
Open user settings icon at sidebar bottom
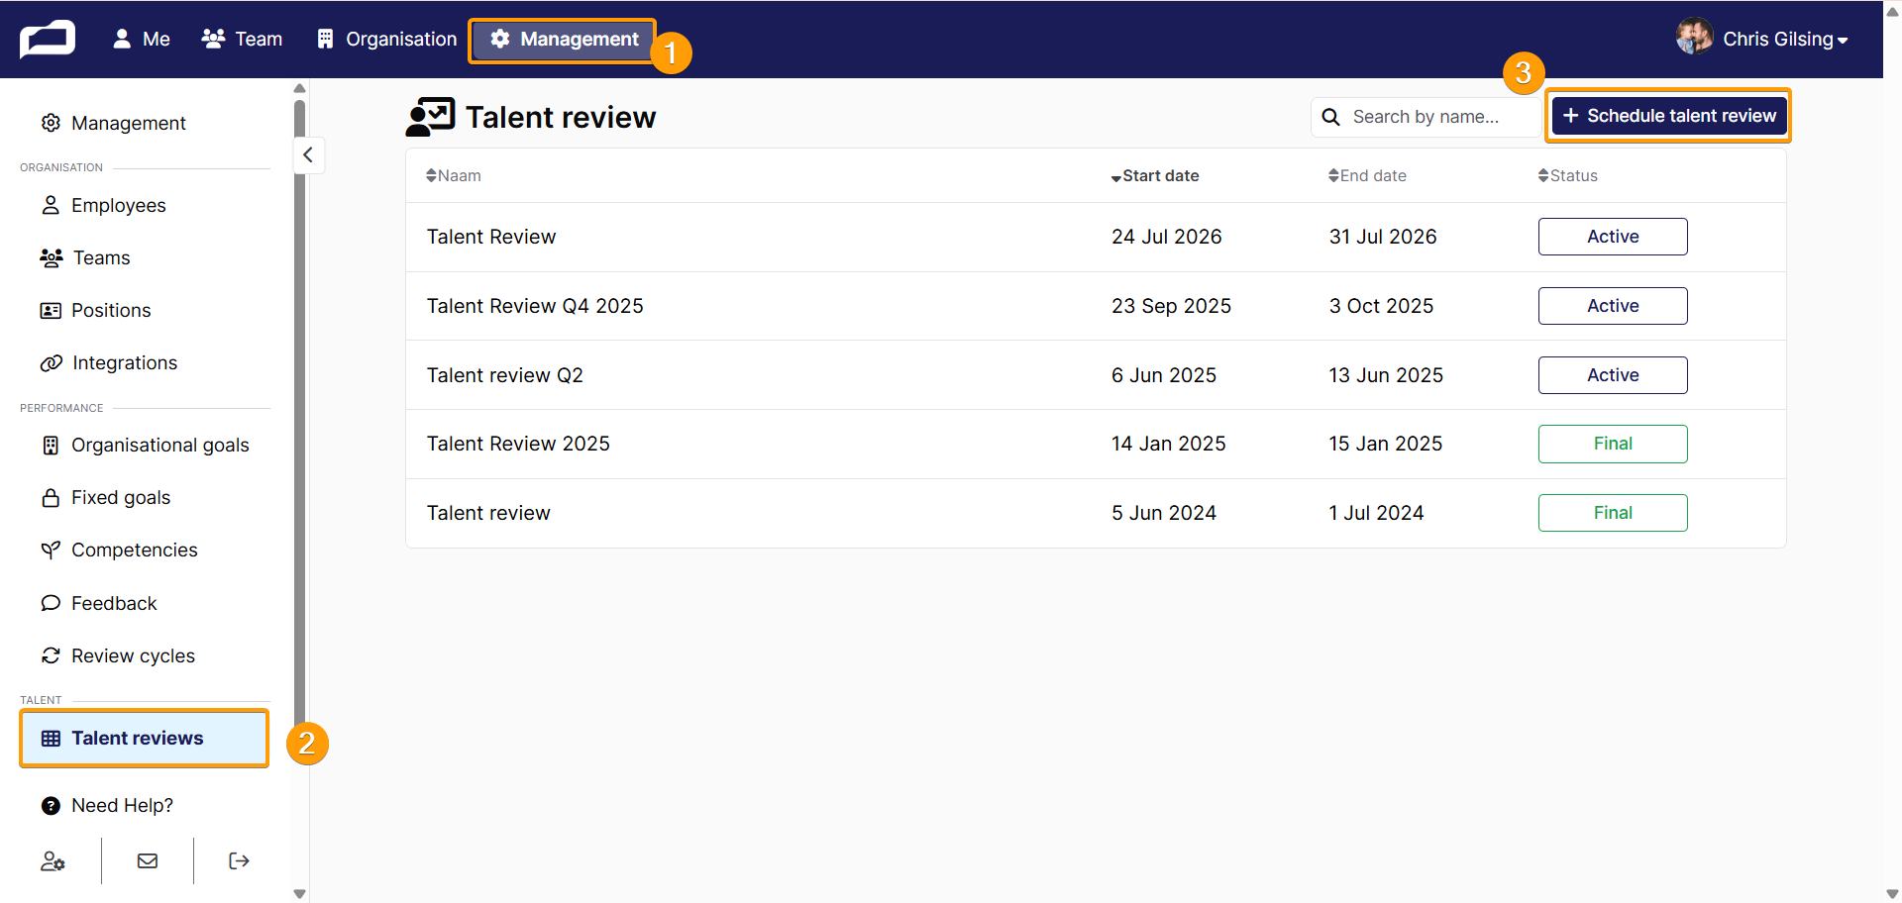(x=53, y=861)
